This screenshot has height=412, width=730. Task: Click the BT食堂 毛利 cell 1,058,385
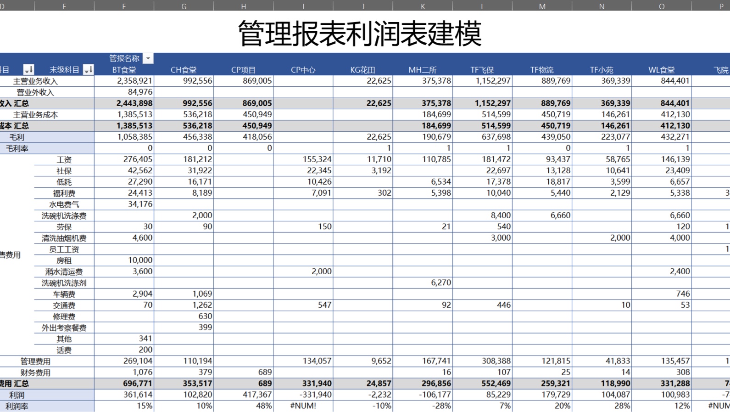pyautogui.click(x=124, y=137)
